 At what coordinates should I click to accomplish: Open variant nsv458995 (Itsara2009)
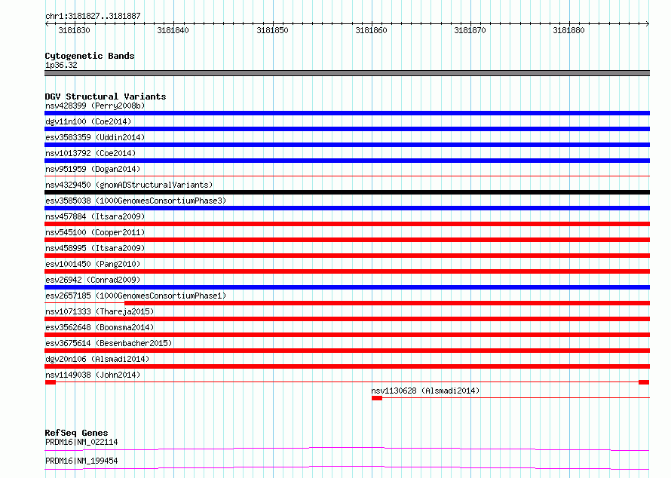tap(95, 248)
